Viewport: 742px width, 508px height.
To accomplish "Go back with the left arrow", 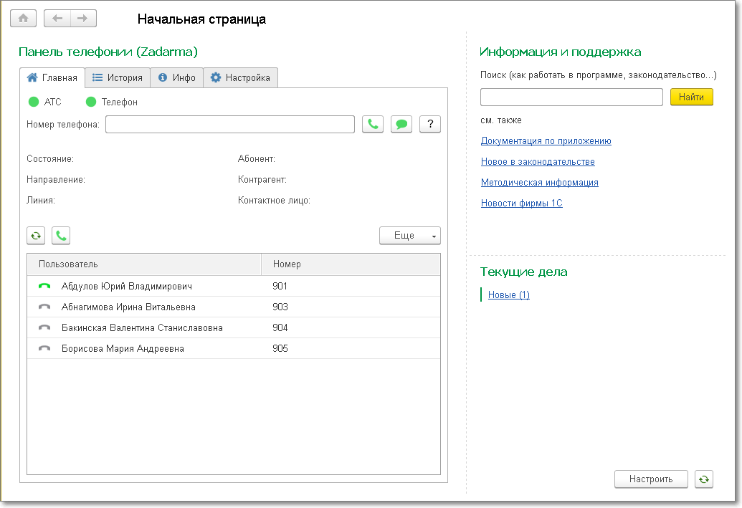I will [x=58, y=19].
